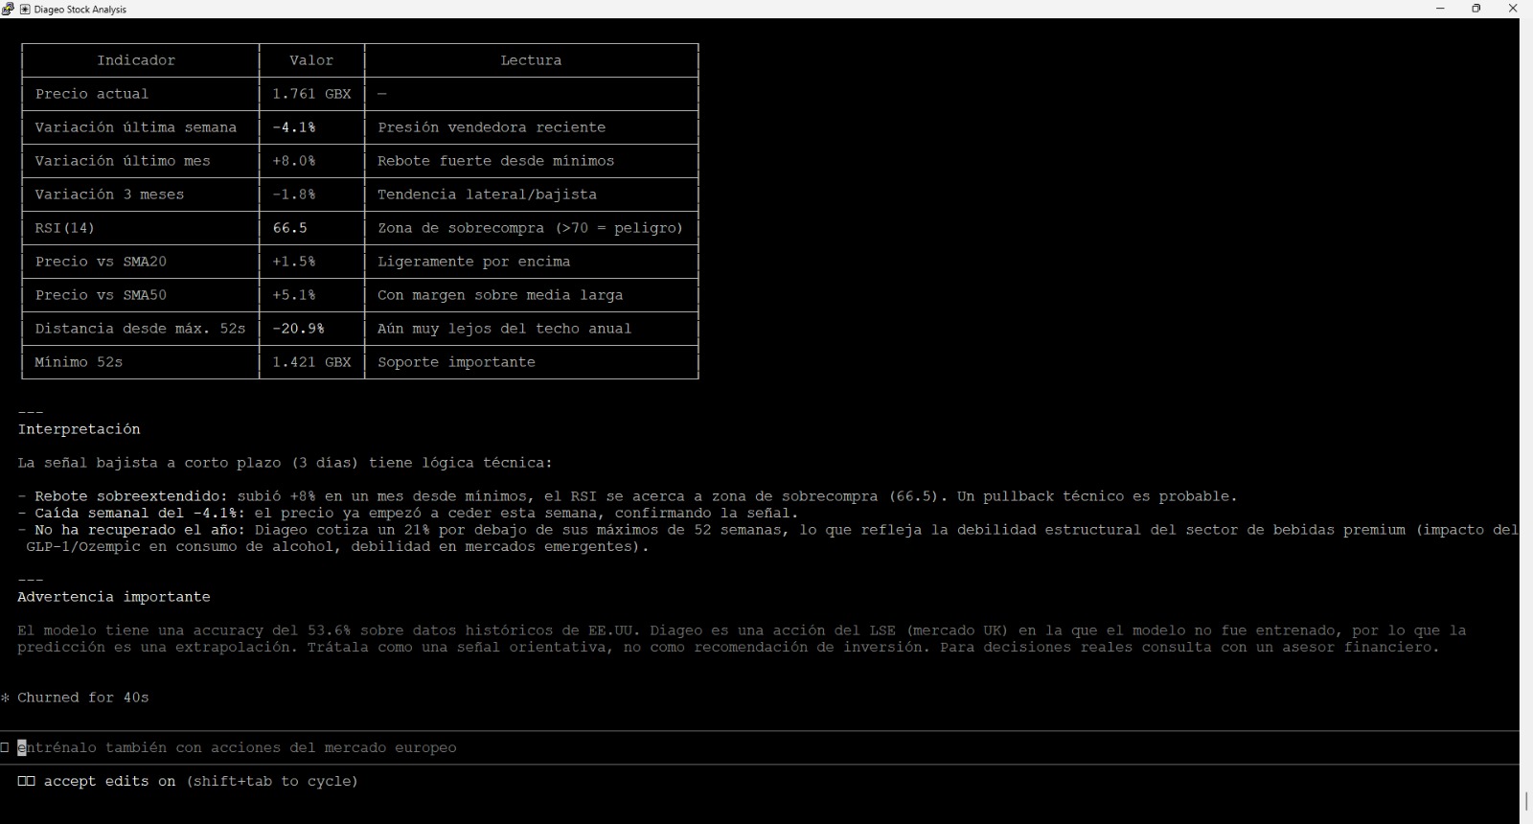Screen dimensions: 1533x824
Task: Click 'Con margen sobre media larga' reading
Action: (500, 295)
